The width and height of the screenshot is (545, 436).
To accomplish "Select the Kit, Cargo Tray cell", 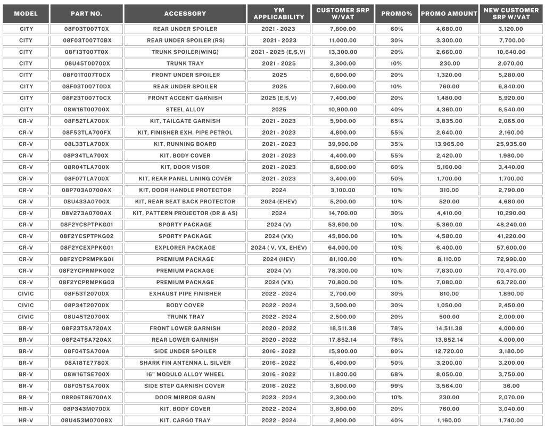I will click(x=185, y=421).
